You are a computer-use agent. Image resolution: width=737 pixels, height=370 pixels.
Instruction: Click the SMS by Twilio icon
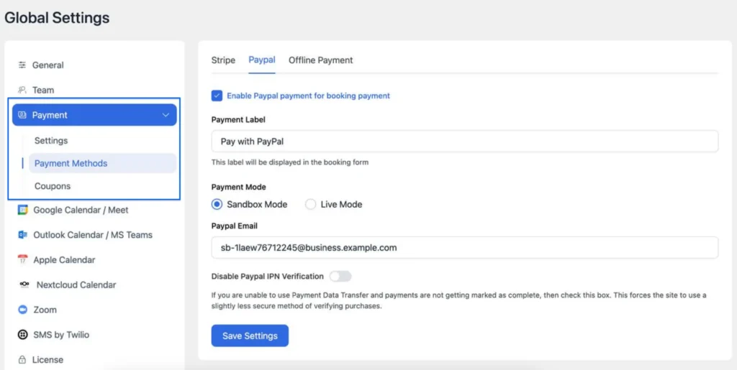pyautogui.click(x=22, y=334)
